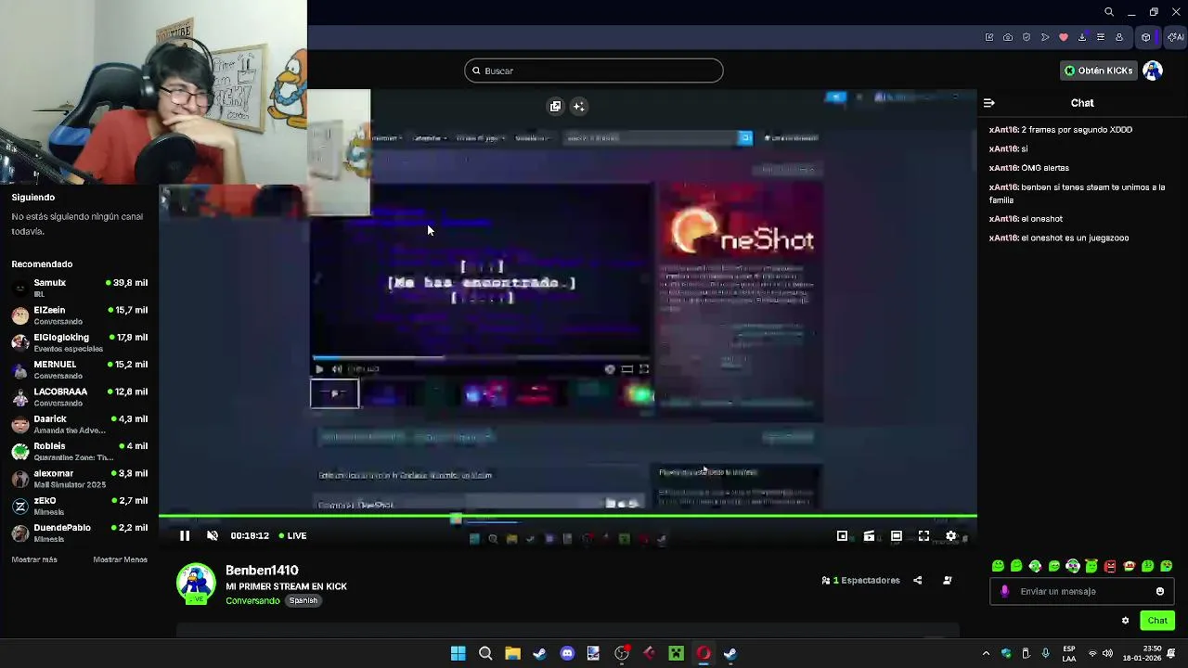The image size is (1188, 668).
Task: Open easy setup sliders icon in toolbar
Action: point(1101,37)
